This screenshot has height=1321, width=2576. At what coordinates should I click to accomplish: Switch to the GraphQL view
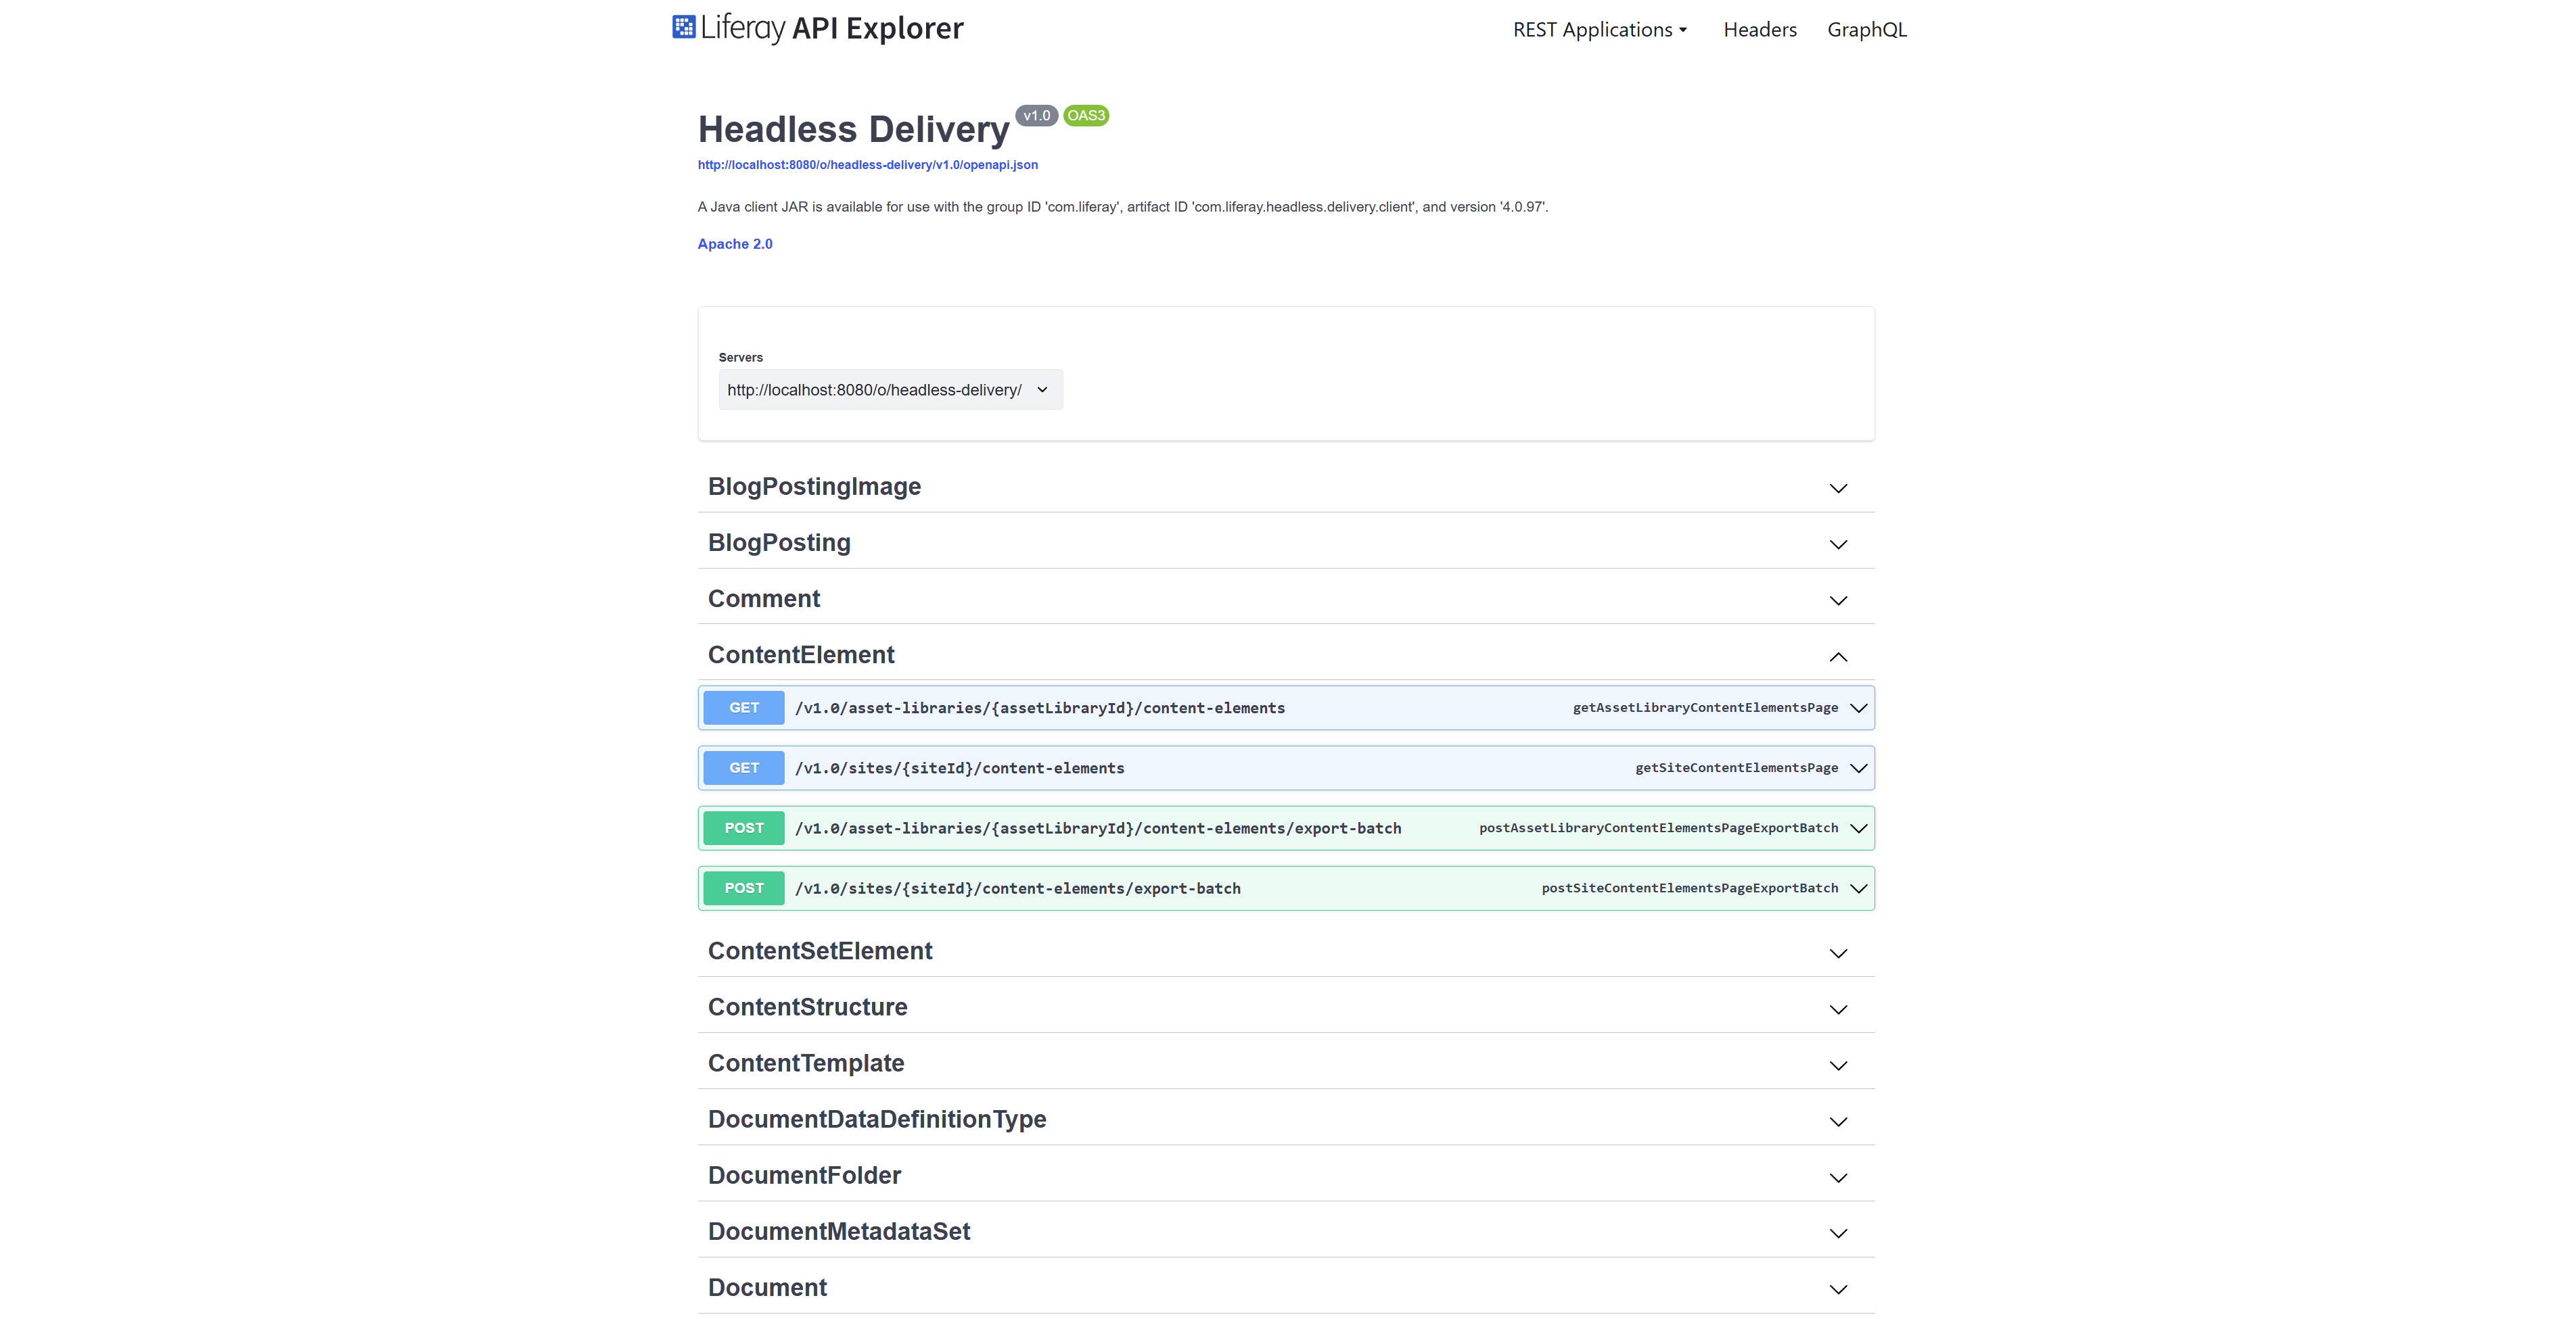tap(1866, 30)
